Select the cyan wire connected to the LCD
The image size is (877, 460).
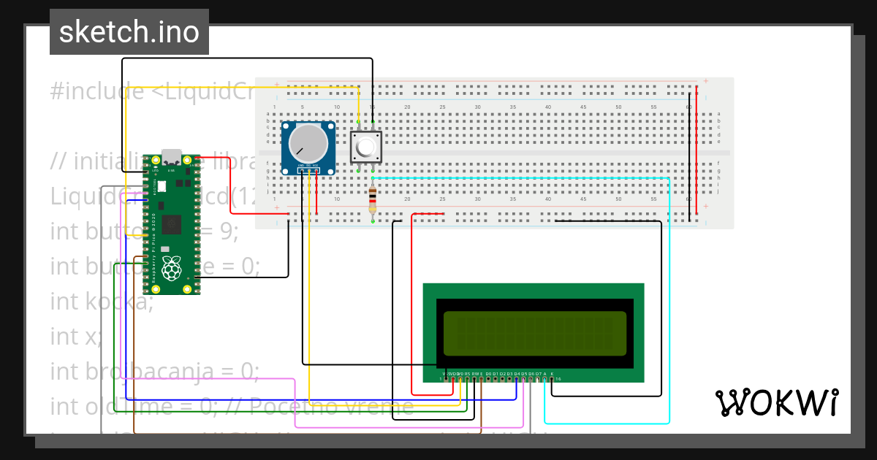[x=668, y=307]
